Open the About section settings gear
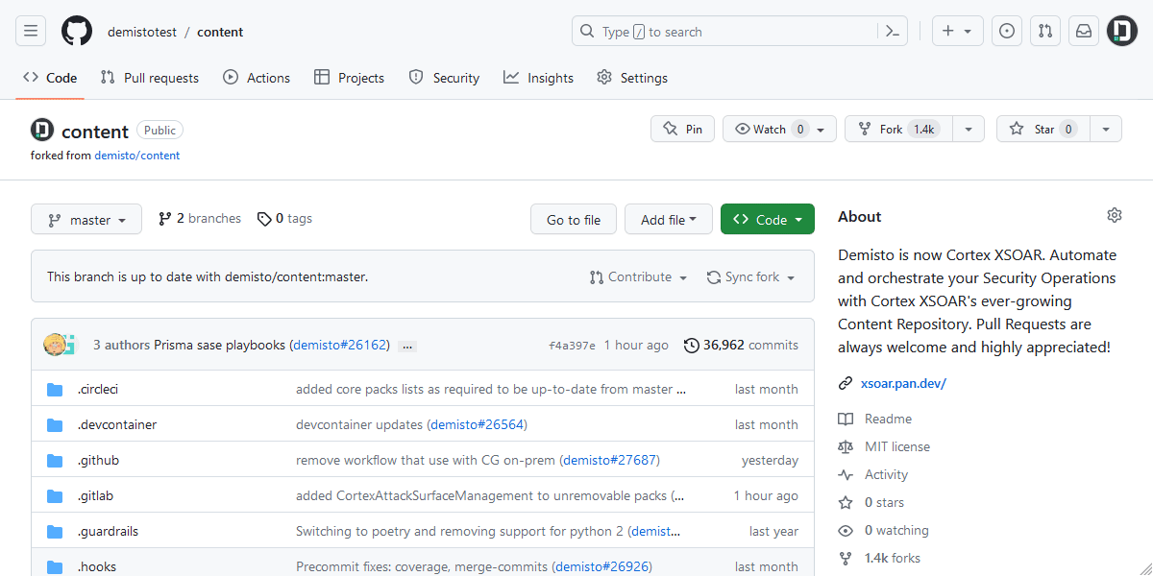This screenshot has height=576, width=1153. [1115, 215]
